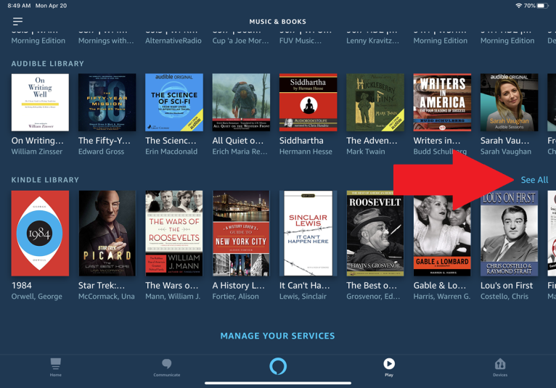Image resolution: width=556 pixels, height=388 pixels.
Task: Tap author Fortier, Alison
Action: click(x=235, y=297)
